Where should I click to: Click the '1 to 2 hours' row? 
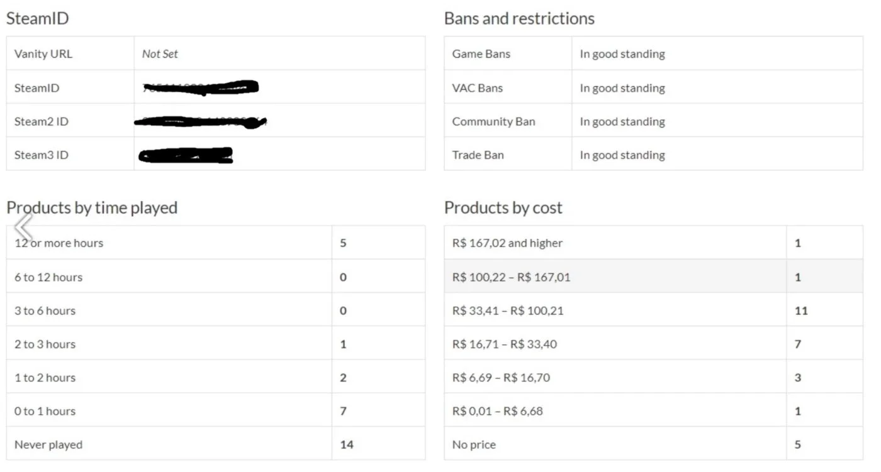[216, 377]
